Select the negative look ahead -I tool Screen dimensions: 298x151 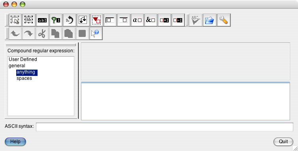(178, 20)
